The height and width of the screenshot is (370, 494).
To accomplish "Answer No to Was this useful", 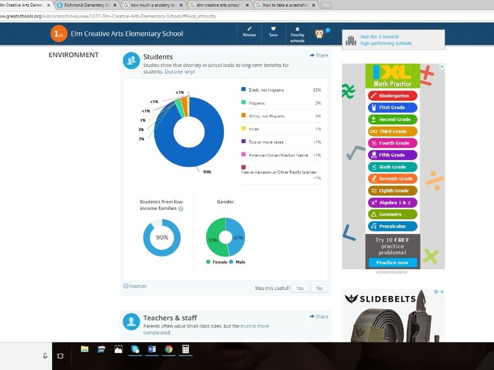I will [x=319, y=288].
